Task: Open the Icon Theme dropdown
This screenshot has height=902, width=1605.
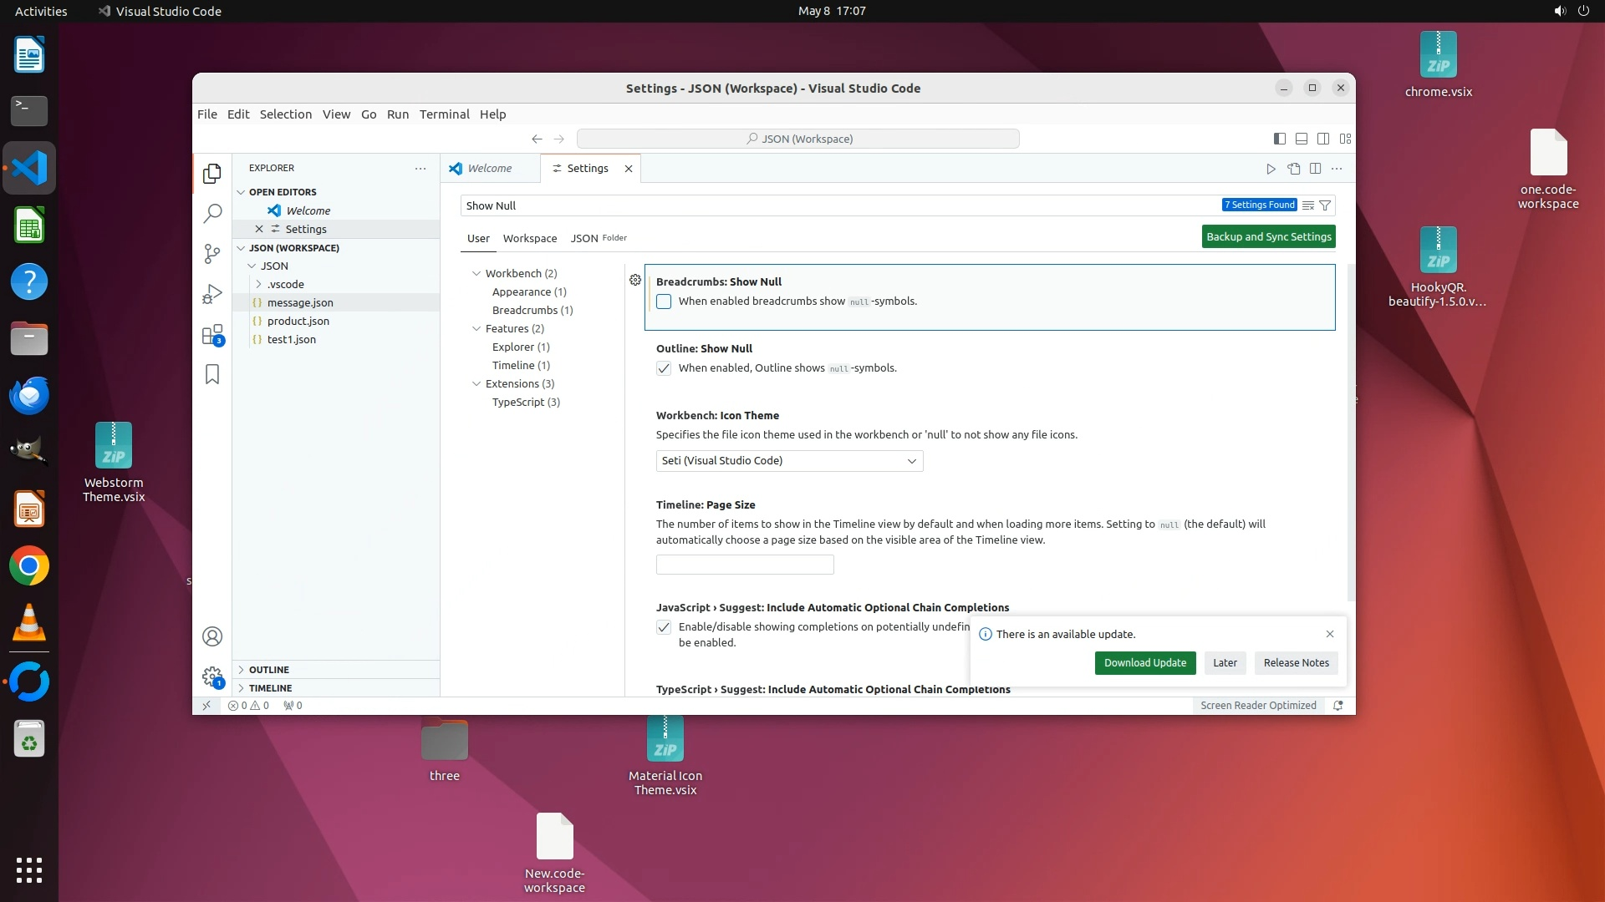Action: click(789, 461)
